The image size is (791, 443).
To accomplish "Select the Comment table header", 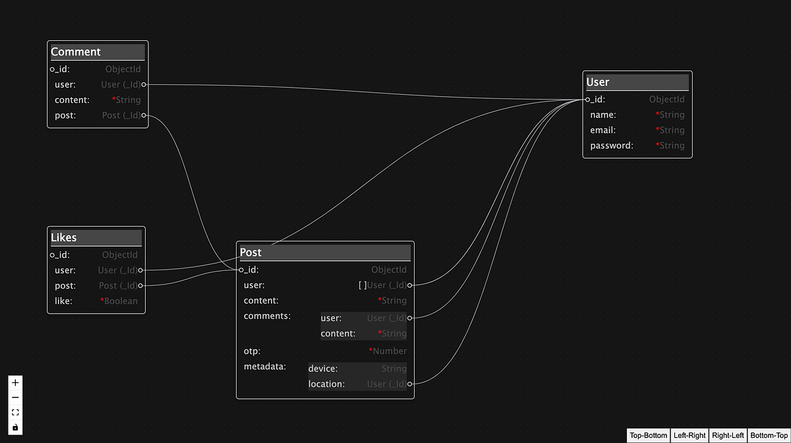I will click(96, 51).
